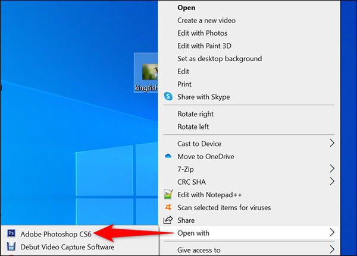Open the Open with menu entry
This screenshot has width=357, height=256.
(x=249, y=233)
